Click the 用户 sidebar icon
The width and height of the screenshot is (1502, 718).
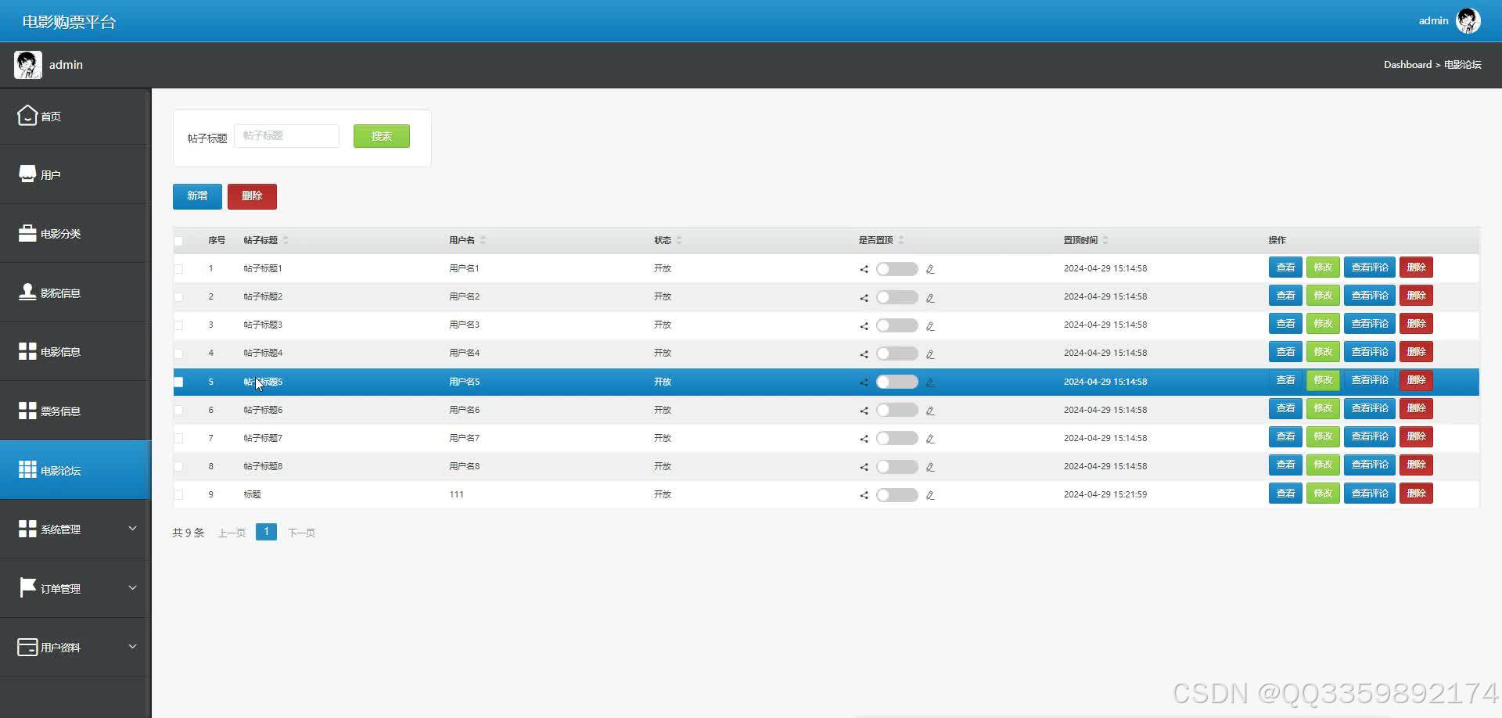point(27,174)
